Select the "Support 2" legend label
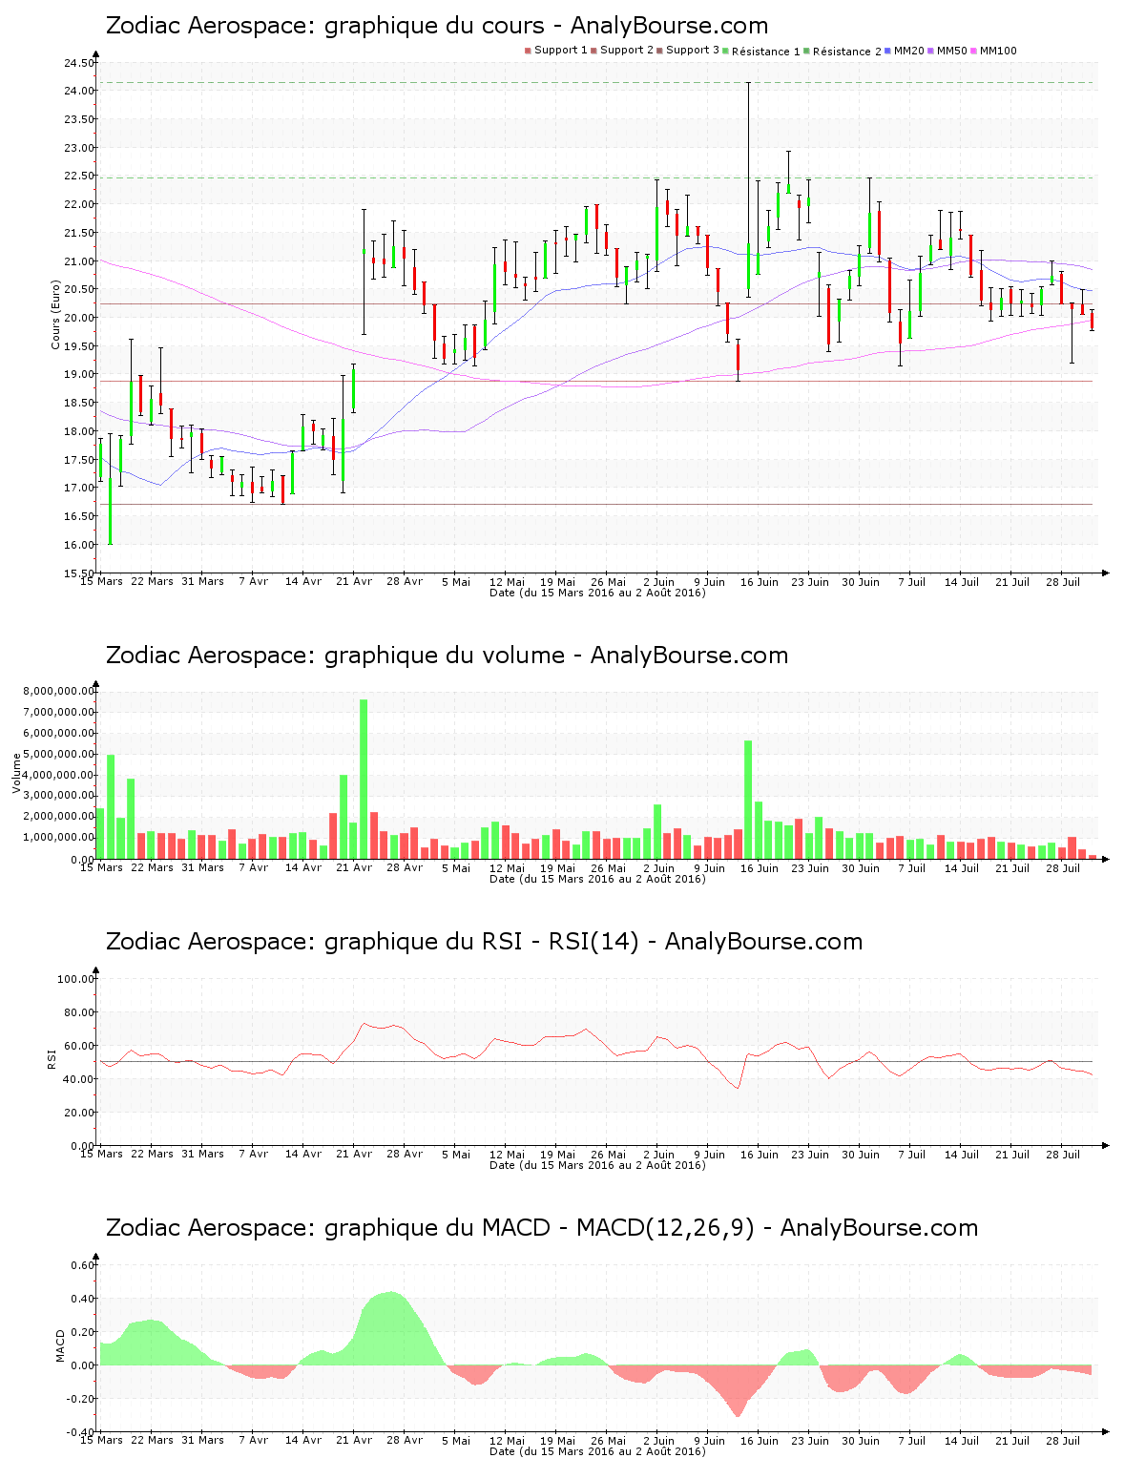The image size is (1145, 1479). (x=627, y=51)
